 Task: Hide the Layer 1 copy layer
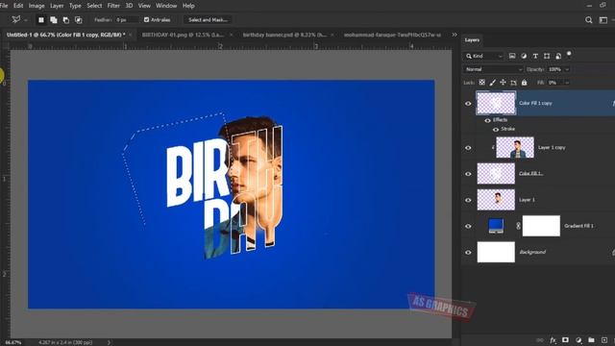coord(468,148)
